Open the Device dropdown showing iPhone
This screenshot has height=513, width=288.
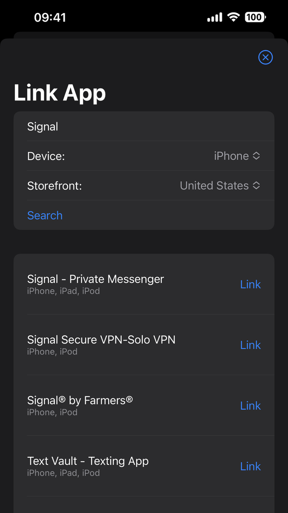click(x=237, y=156)
